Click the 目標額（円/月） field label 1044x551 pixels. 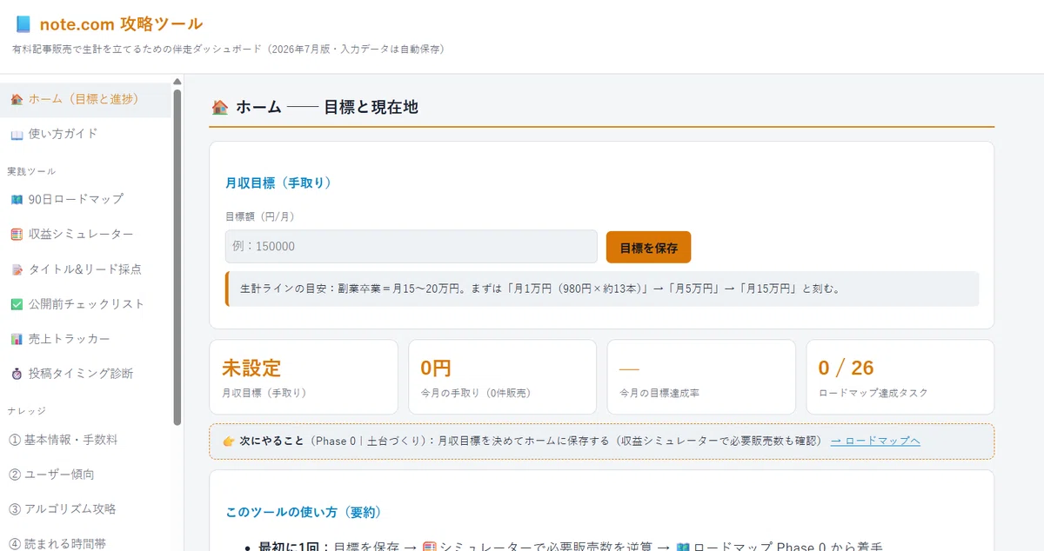pos(260,216)
